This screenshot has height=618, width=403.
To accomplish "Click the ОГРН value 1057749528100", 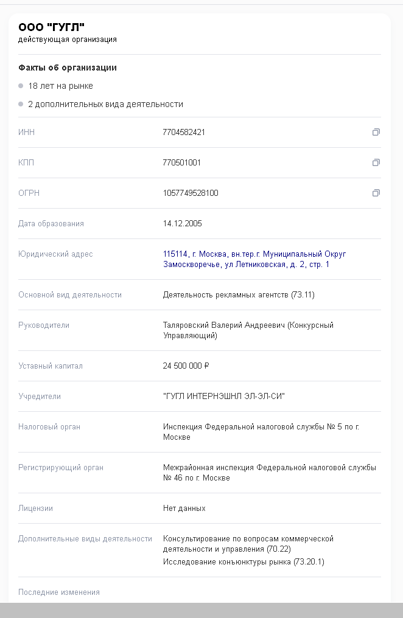I will (x=191, y=193).
